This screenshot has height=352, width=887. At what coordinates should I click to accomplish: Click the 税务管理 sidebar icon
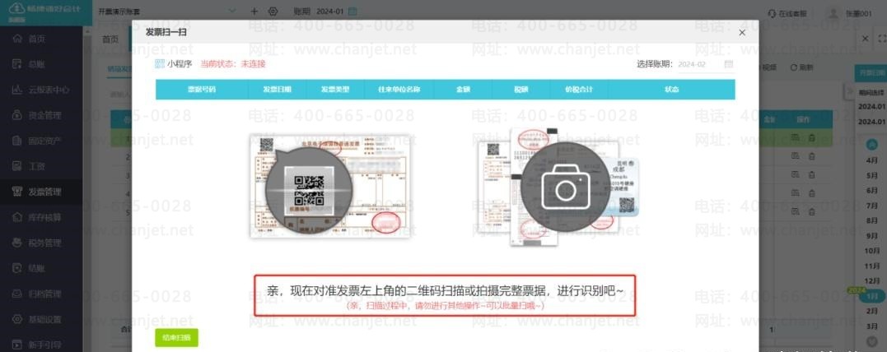17,243
